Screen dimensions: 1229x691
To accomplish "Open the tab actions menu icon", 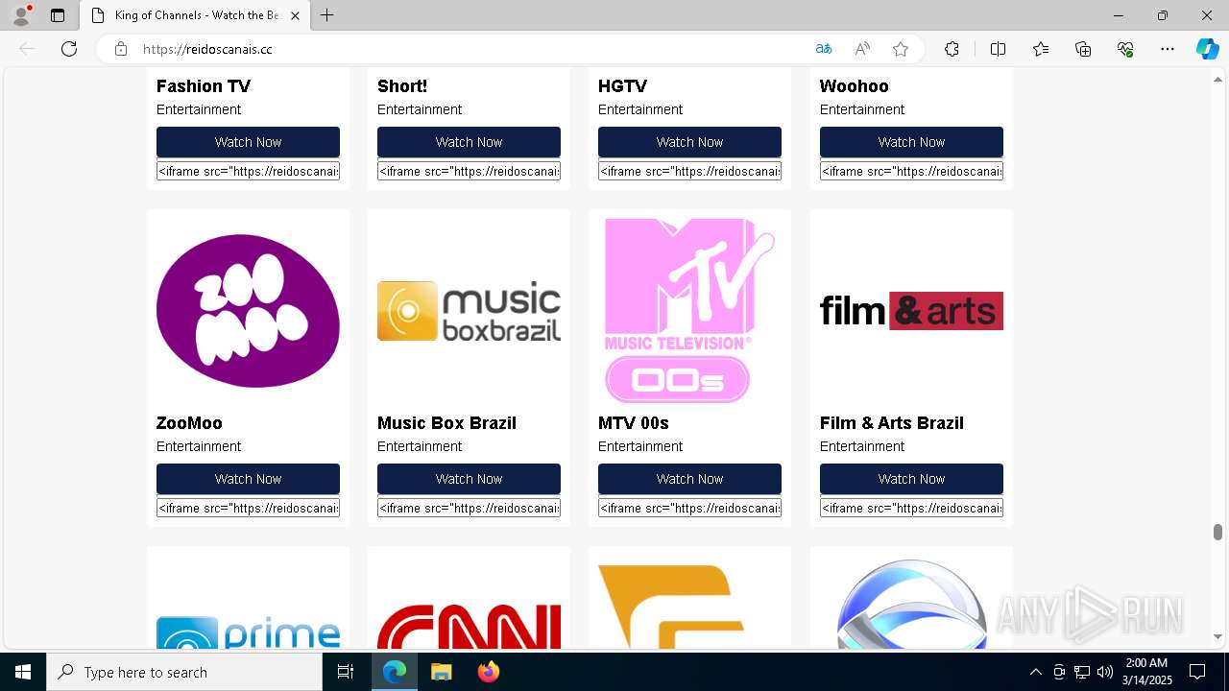I will [x=58, y=15].
